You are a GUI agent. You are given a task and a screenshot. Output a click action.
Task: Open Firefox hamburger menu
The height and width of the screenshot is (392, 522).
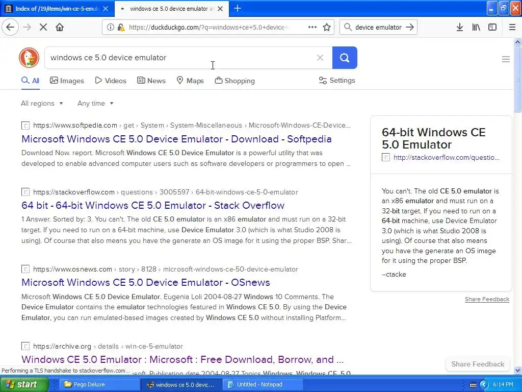pyautogui.click(x=512, y=27)
